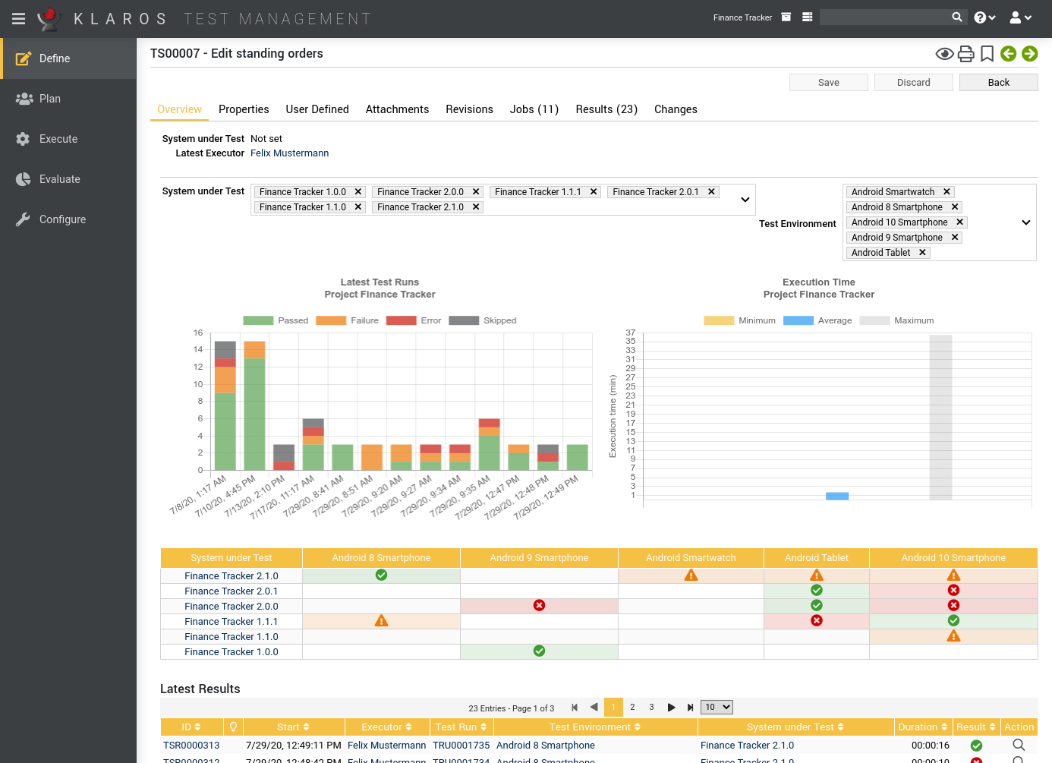This screenshot has height=763, width=1052.
Task: Click error icon for 2.0.0 on Android 9
Action: (540, 606)
